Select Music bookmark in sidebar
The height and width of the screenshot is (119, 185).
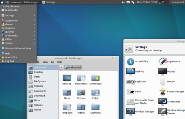43,100
